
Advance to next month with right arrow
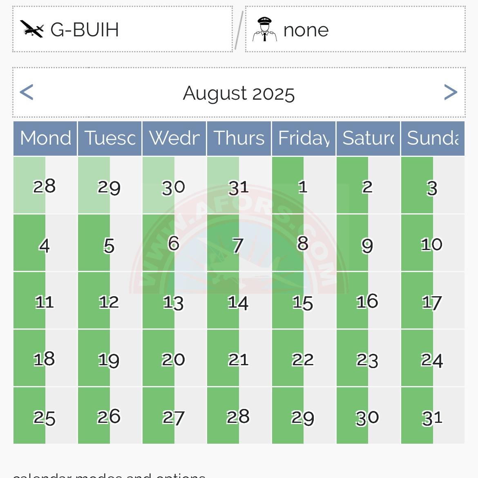tap(450, 92)
